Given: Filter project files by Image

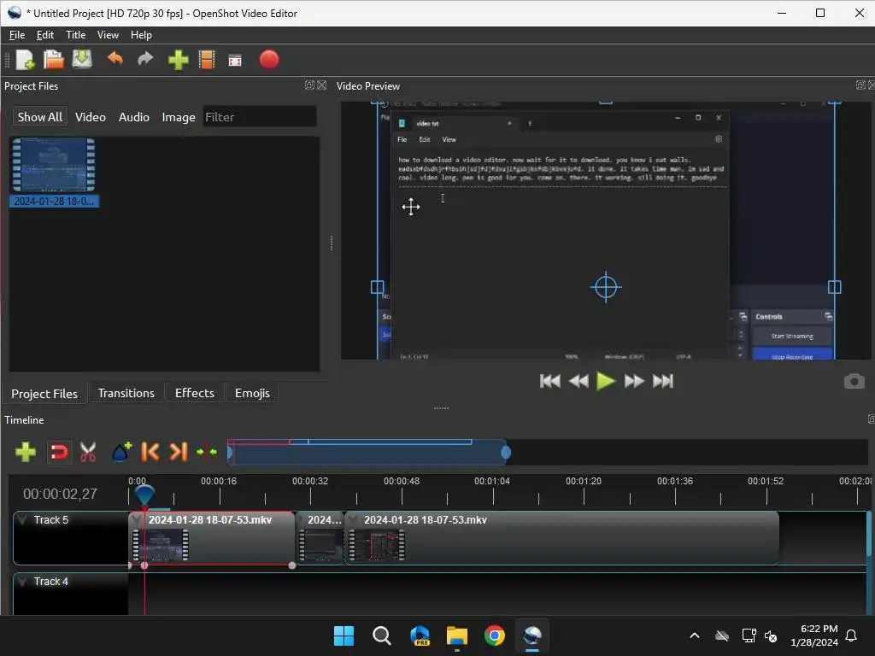Looking at the screenshot, I should tap(179, 117).
